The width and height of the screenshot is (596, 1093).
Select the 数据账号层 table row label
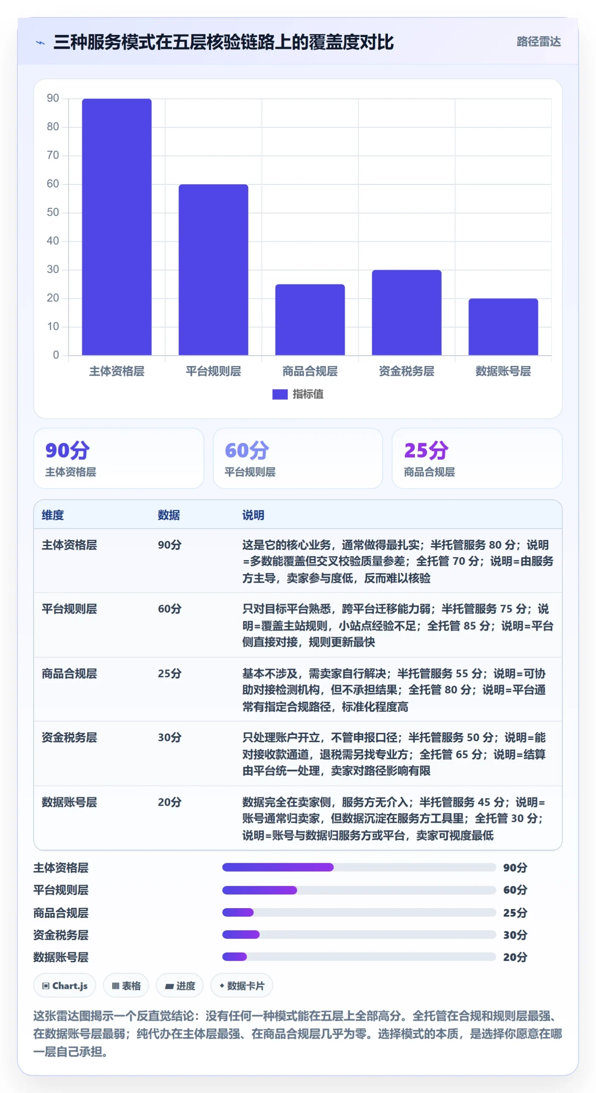(x=69, y=802)
